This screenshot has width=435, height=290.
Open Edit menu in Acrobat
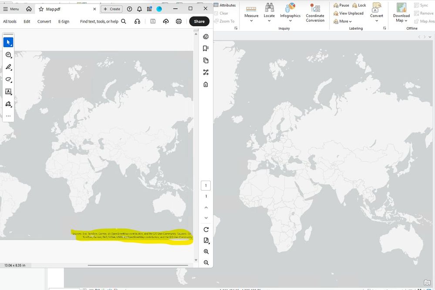(x=27, y=21)
